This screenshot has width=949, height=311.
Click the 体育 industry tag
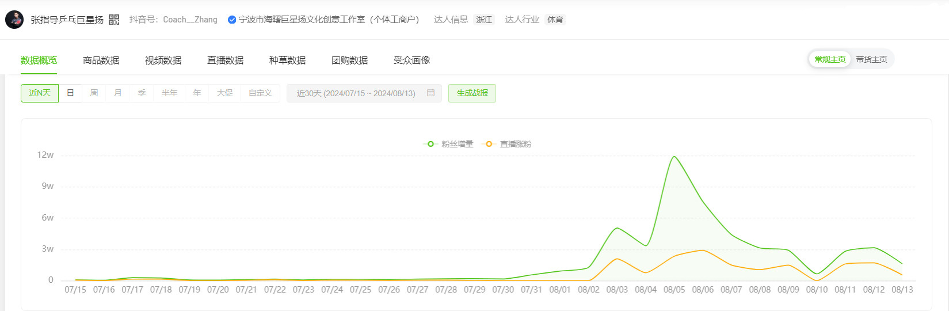tap(555, 20)
